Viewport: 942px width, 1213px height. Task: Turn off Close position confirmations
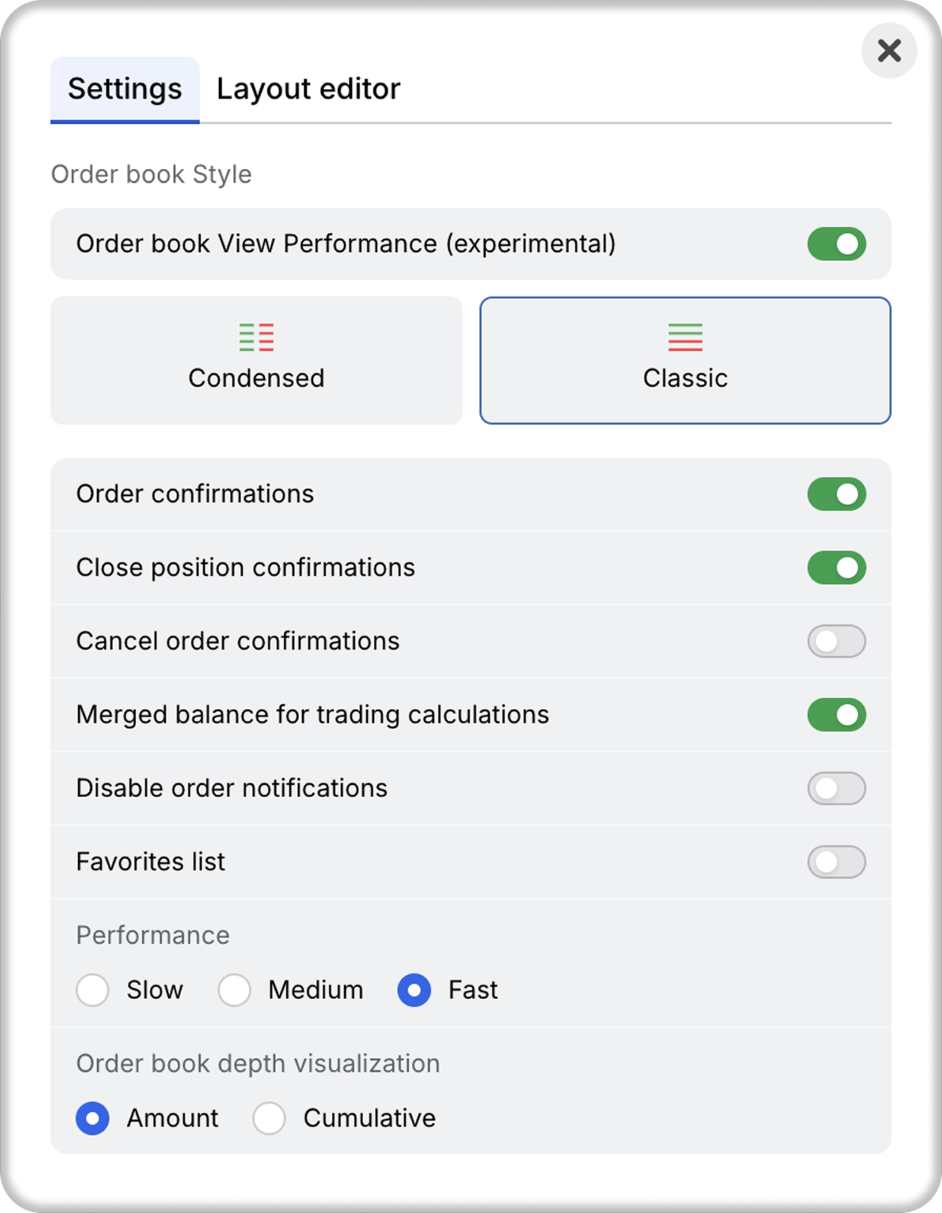coord(837,567)
